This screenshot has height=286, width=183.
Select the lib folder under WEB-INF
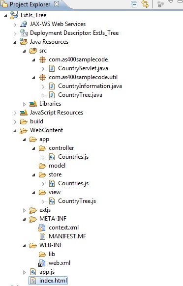pos(52,254)
